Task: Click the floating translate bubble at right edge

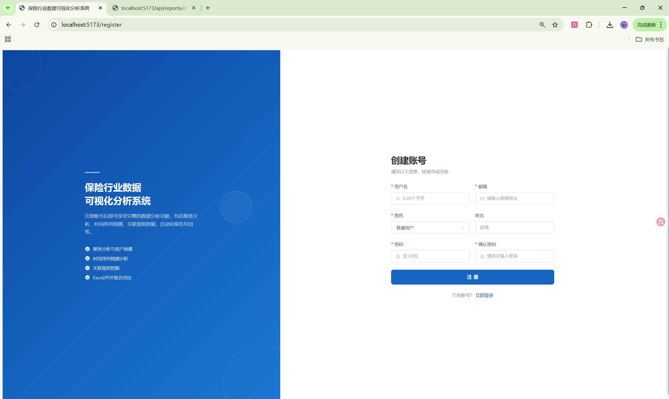Action: click(661, 222)
